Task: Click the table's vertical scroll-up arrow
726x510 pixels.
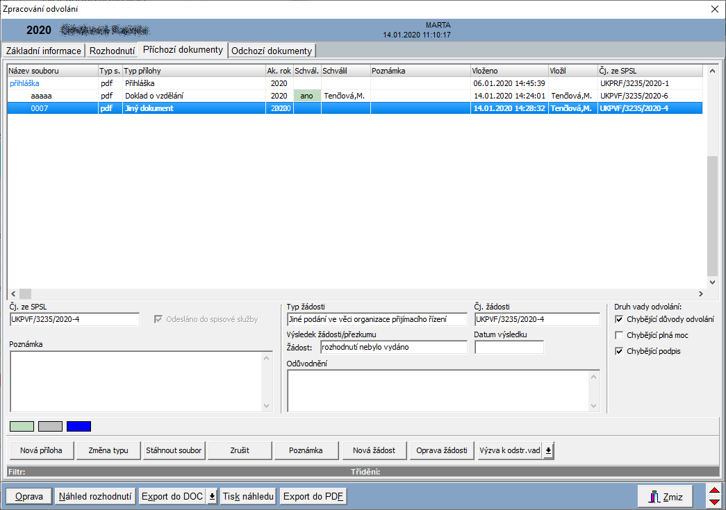Action: [x=712, y=71]
